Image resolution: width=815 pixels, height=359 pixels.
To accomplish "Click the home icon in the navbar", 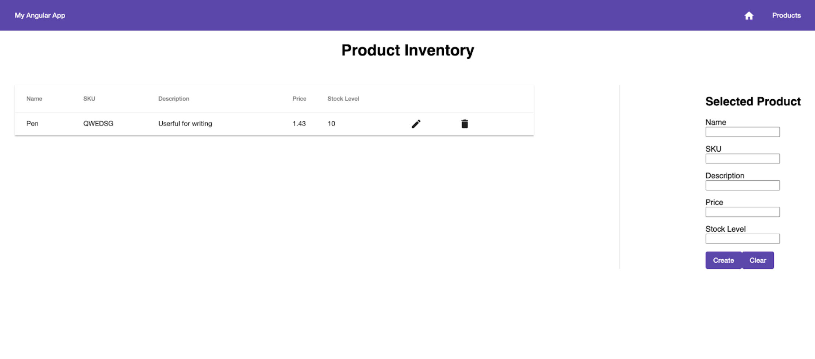I will (x=749, y=15).
